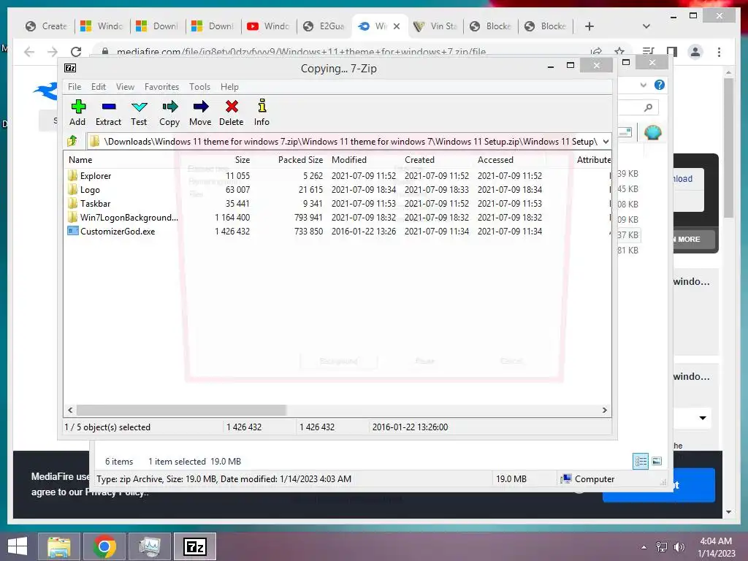
Task: Open the 7-Zip taskbar button
Action: tap(194, 546)
